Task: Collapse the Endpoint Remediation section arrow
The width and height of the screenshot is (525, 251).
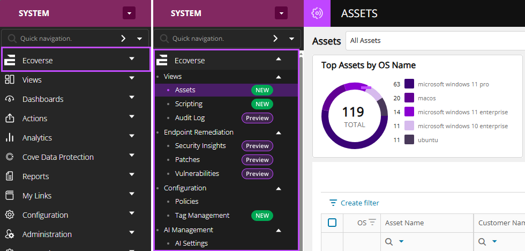Action: (x=279, y=132)
